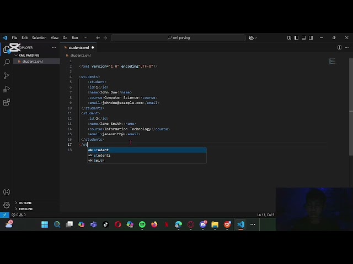The image size is (353, 264).
Task: Select students.xml in the Explorer tree
Action: tap(36, 61)
